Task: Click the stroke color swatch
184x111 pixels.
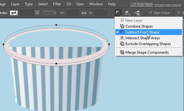Action: pyautogui.click(x=14, y=13)
